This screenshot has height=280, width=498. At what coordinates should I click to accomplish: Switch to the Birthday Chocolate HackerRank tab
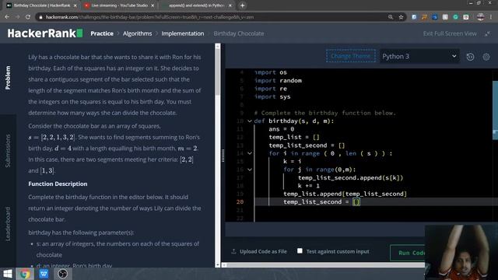(41, 5)
